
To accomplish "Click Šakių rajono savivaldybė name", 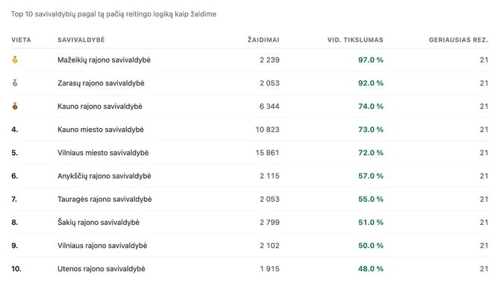I will click(x=99, y=223).
